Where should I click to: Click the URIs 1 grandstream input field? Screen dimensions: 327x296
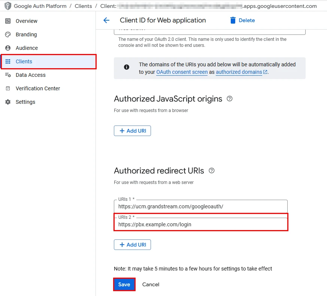(201, 206)
